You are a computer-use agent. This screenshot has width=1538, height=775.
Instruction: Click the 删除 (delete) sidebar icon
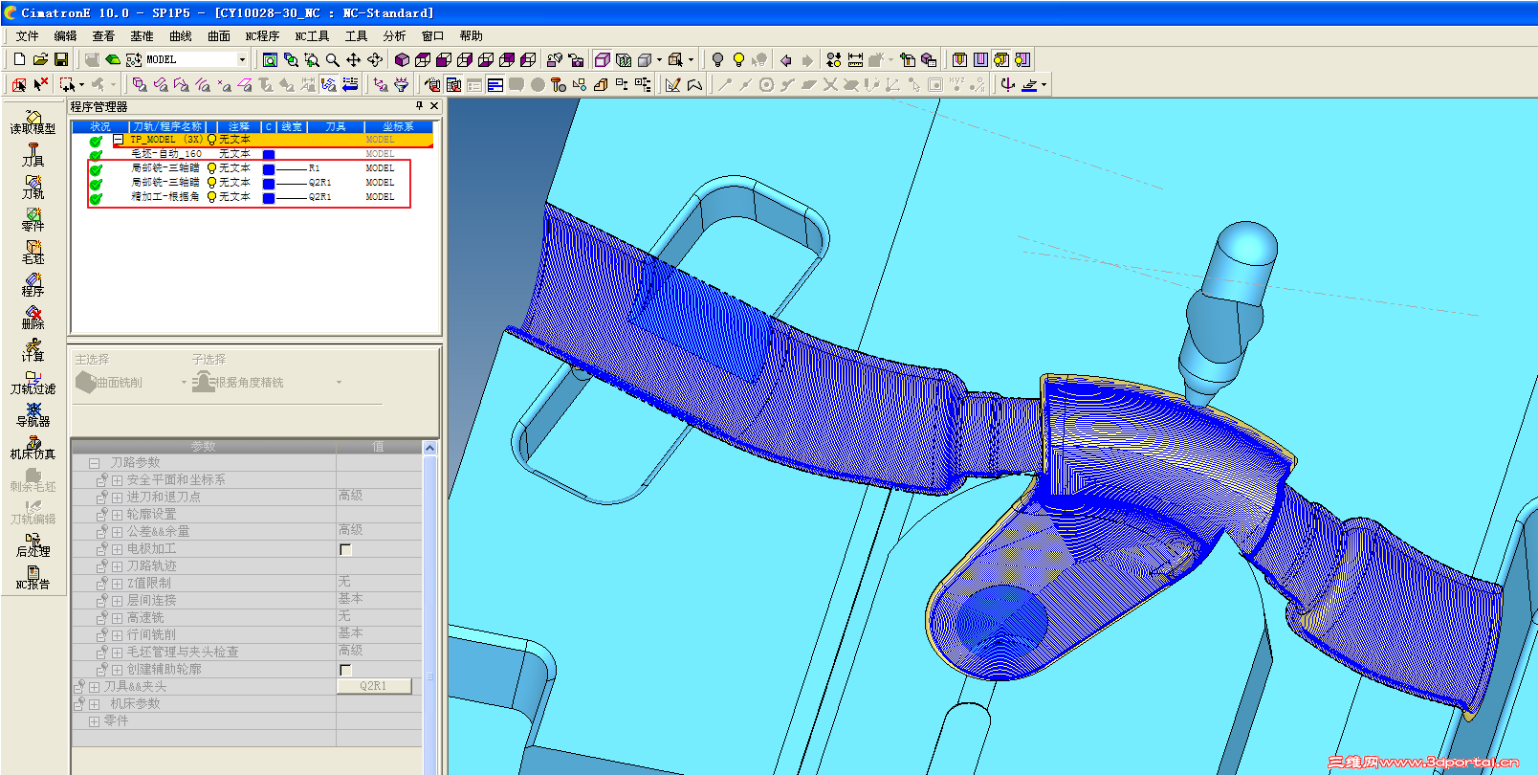pyautogui.click(x=33, y=317)
